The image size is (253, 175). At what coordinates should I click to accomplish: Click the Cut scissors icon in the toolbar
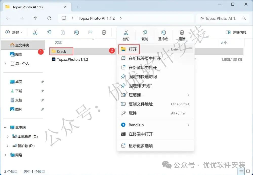tap(35, 32)
